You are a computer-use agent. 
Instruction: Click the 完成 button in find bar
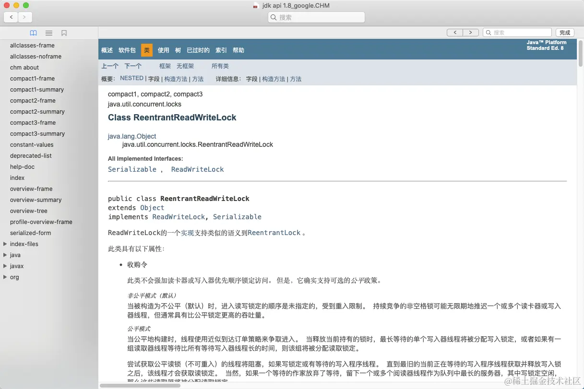click(x=565, y=33)
